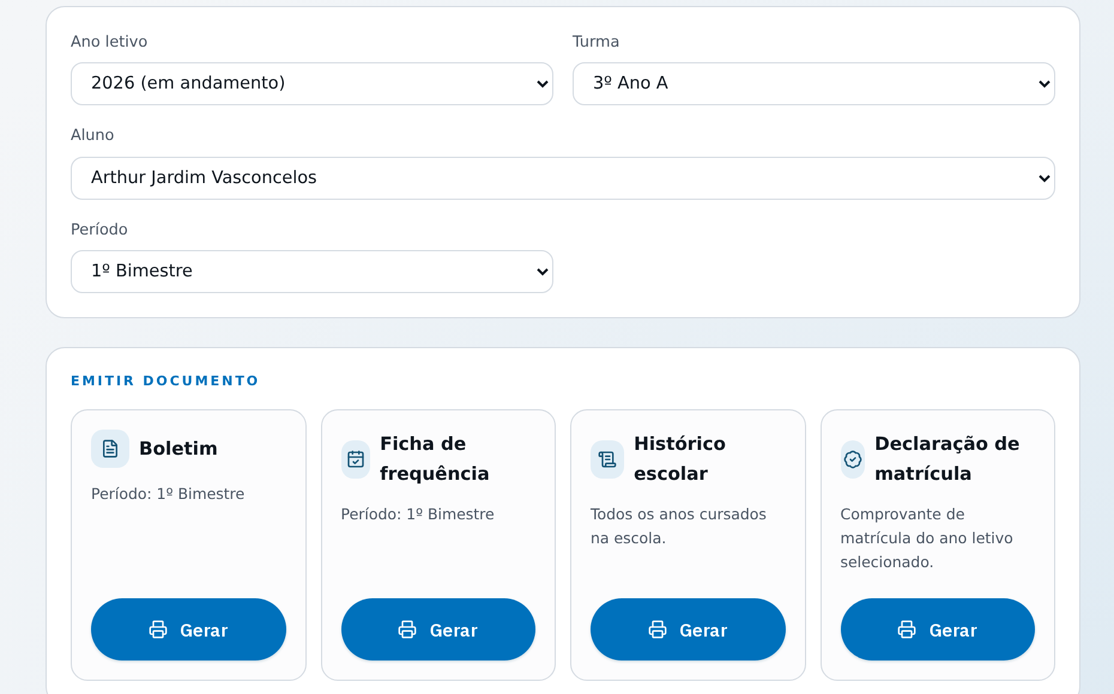
Task: Generate the Histórico escolar document
Action: (x=688, y=629)
